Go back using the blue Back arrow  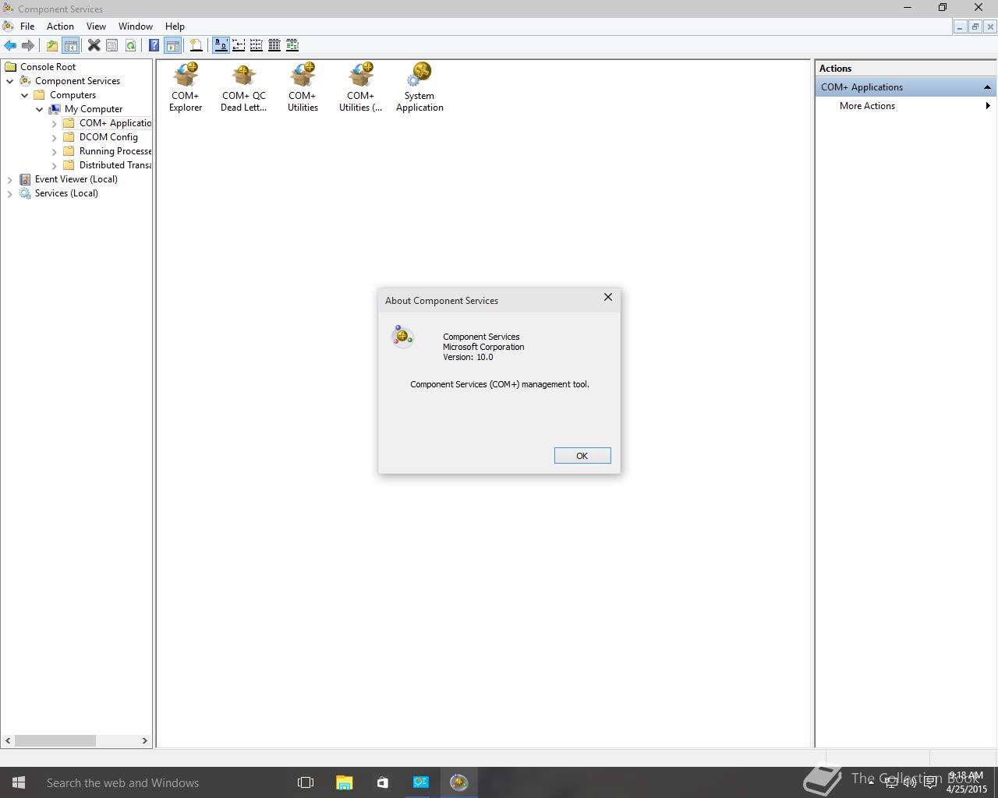10,45
